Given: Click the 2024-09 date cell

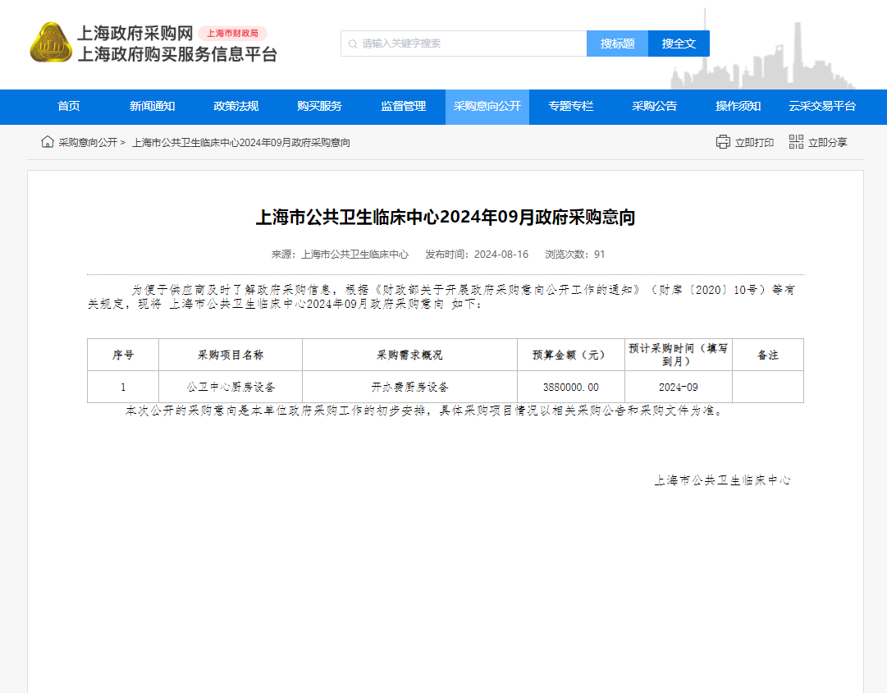Looking at the screenshot, I should 679,388.
